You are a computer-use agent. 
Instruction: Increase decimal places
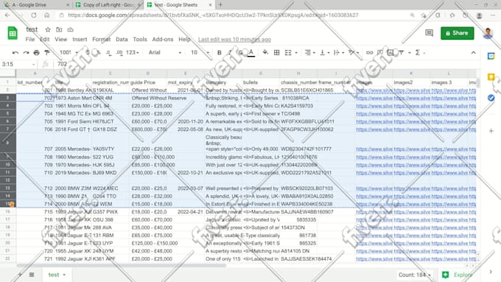point(119,53)
